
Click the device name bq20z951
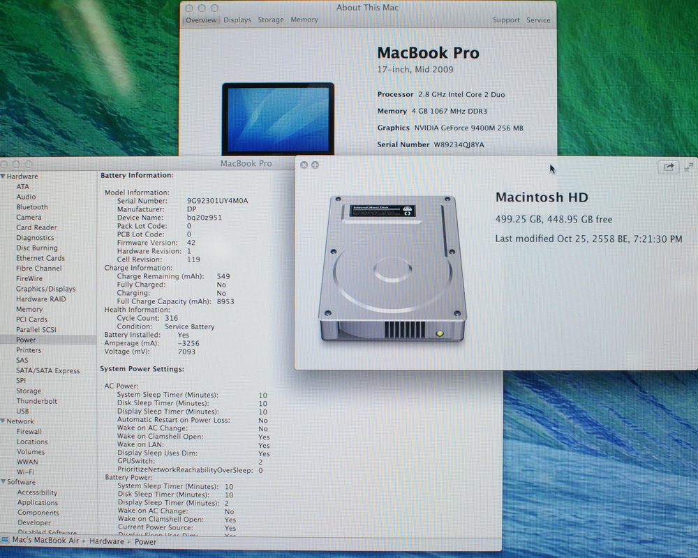pos(205,218)
